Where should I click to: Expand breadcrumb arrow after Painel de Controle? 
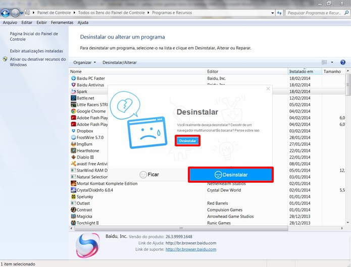coord(74,13)
